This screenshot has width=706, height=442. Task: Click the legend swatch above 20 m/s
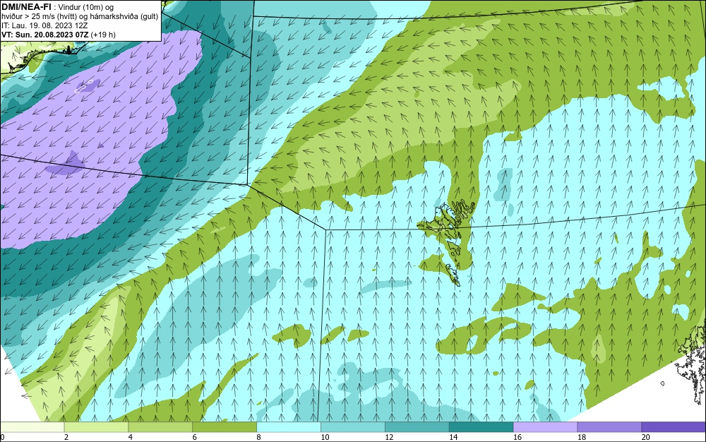[x=674, y=426]
